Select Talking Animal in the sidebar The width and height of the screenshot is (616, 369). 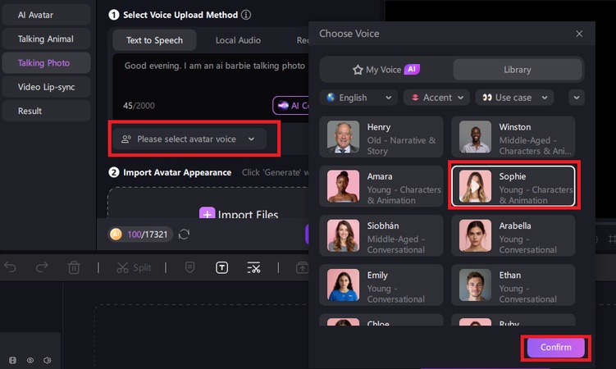click(45, 39)
